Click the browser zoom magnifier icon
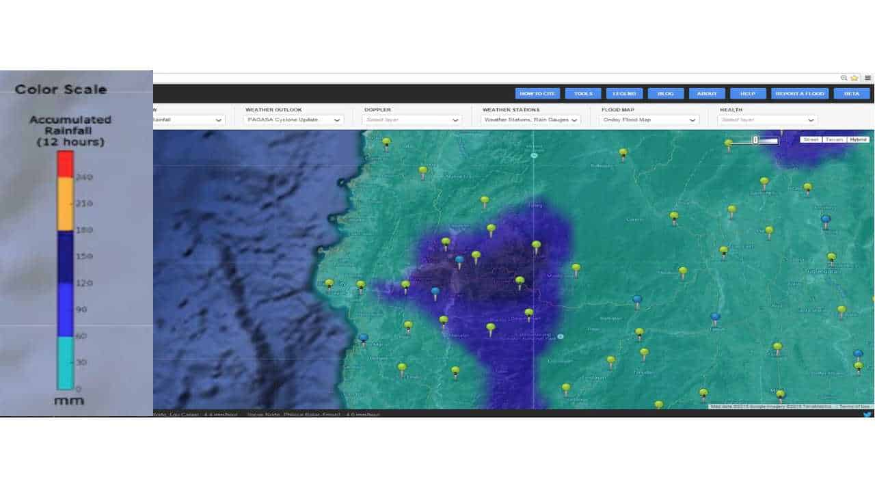Viewport: 875px width, 492px height. coord(844,78)
